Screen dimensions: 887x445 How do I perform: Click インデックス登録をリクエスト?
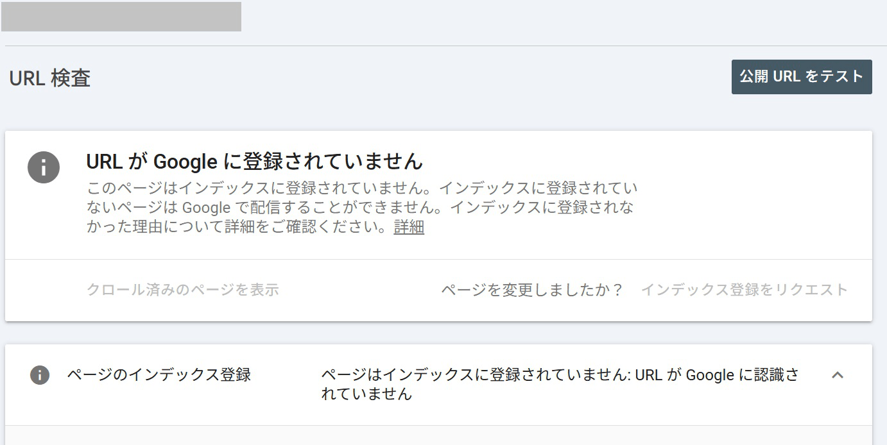745,290
